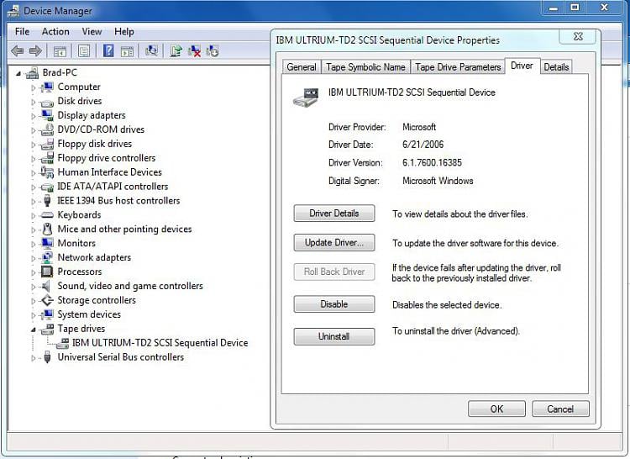
Task: Expand the Computer node arrow
Action: [x=34, y=87]
